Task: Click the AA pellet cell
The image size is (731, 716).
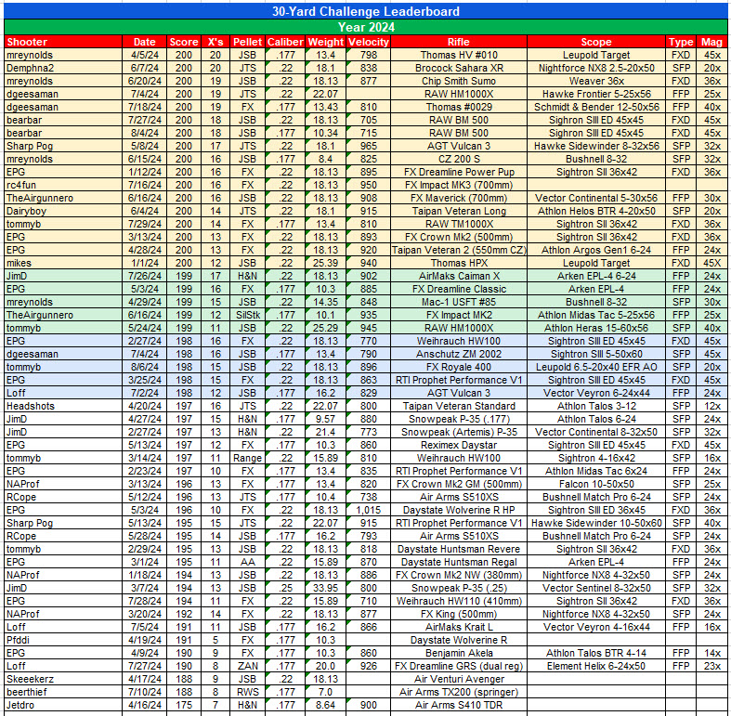Action: click(248, 562)
